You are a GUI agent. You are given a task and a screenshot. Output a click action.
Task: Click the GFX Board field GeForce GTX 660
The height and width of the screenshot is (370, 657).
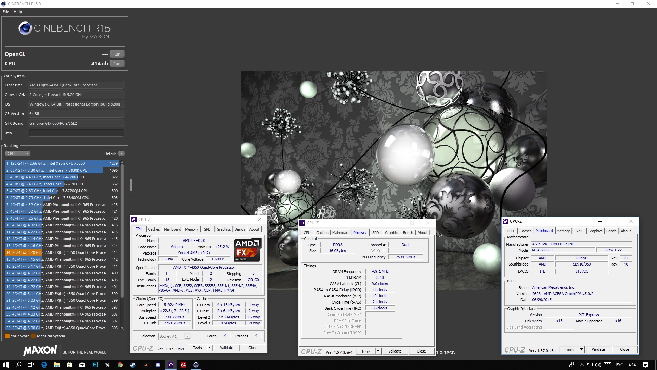coord(76,123)
